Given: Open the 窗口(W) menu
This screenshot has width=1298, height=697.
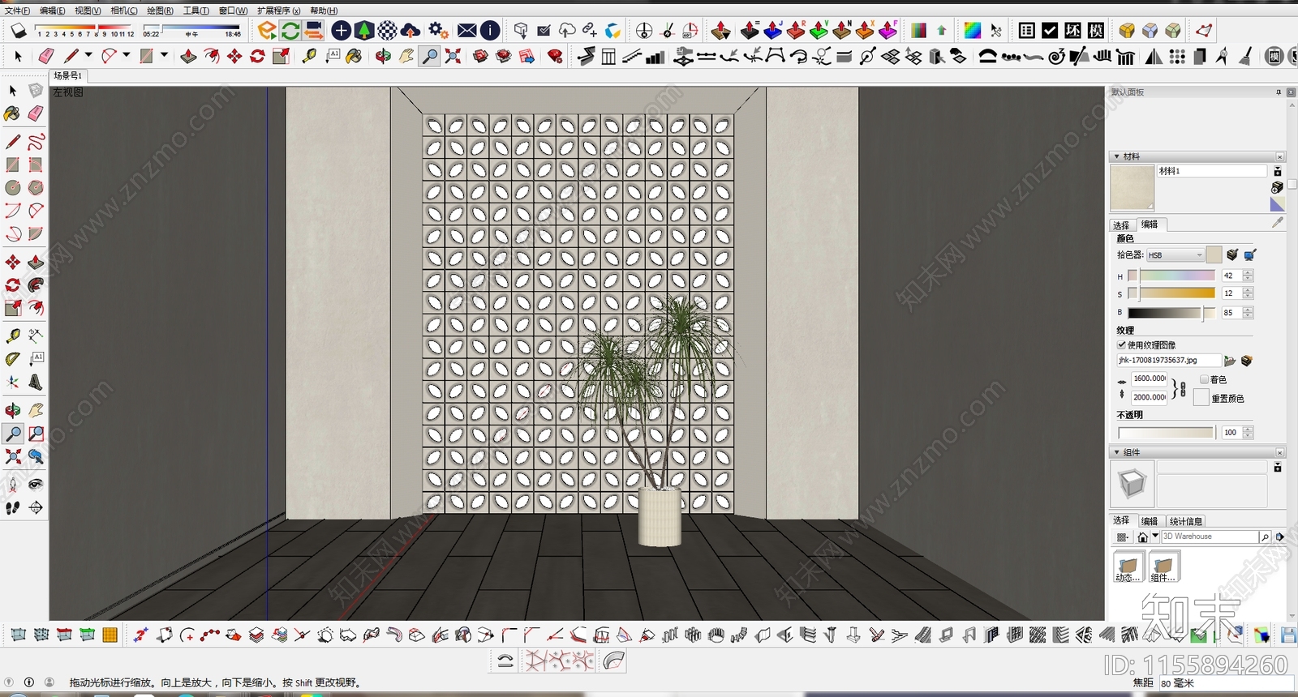Looking at the screenshot, I should (x=233, y=11).
